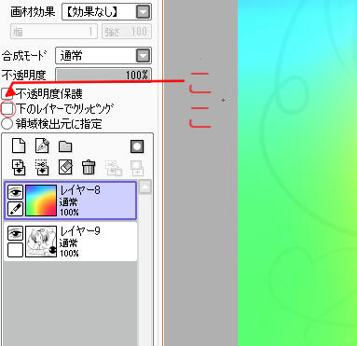
Task: Click the disabled 幅 field
Action: pos(55,32)
